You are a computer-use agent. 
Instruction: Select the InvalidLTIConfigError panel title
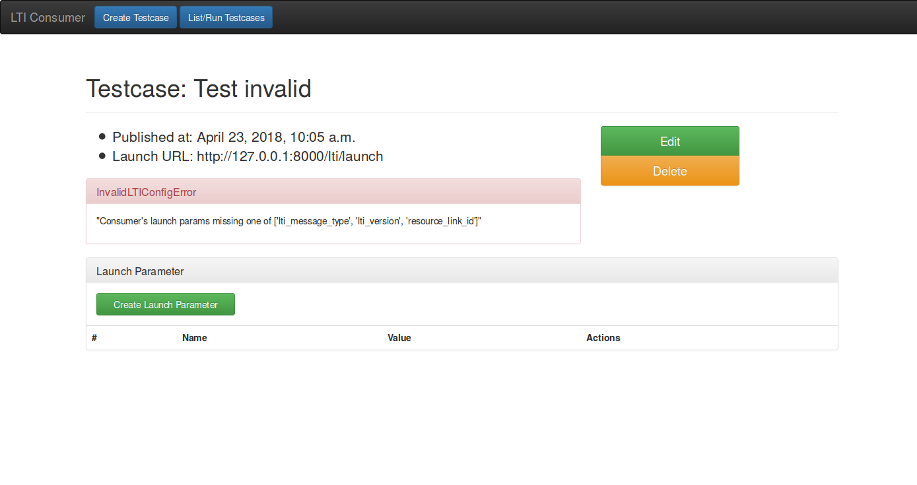147,193
